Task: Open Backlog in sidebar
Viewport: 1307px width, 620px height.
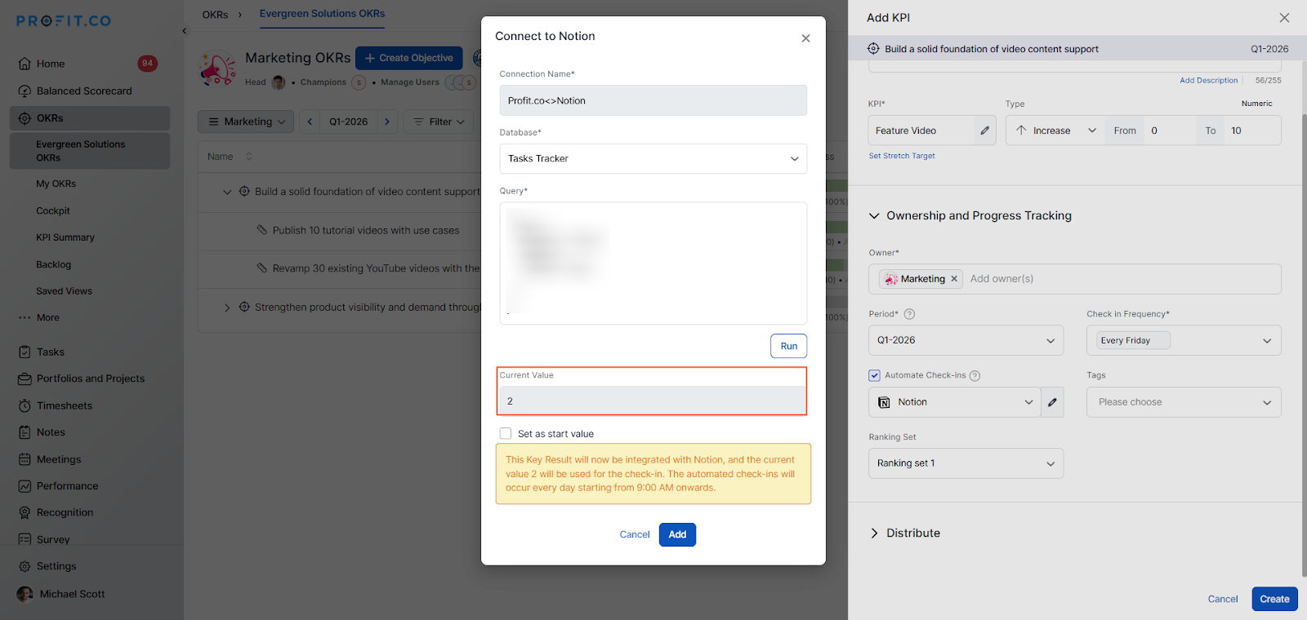Action: (x=54, y=265)
